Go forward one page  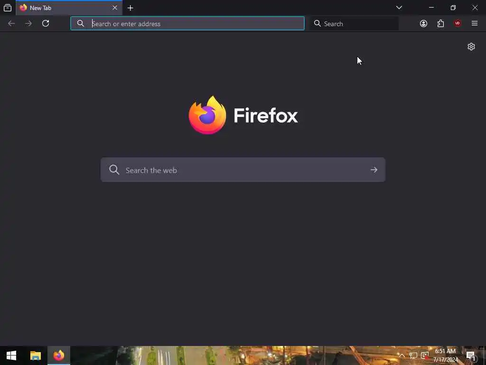[28, 23]
